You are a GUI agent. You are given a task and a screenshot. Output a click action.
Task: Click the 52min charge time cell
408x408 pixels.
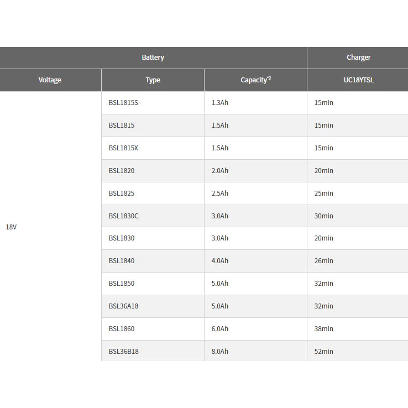tap(358, 351)
